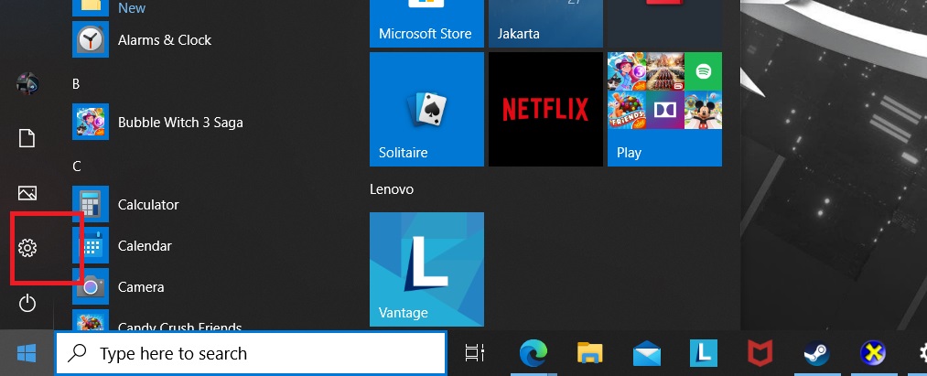Open the Jakarta weather tile
Viewport: 927px width, 376px height.
[545, 24]
